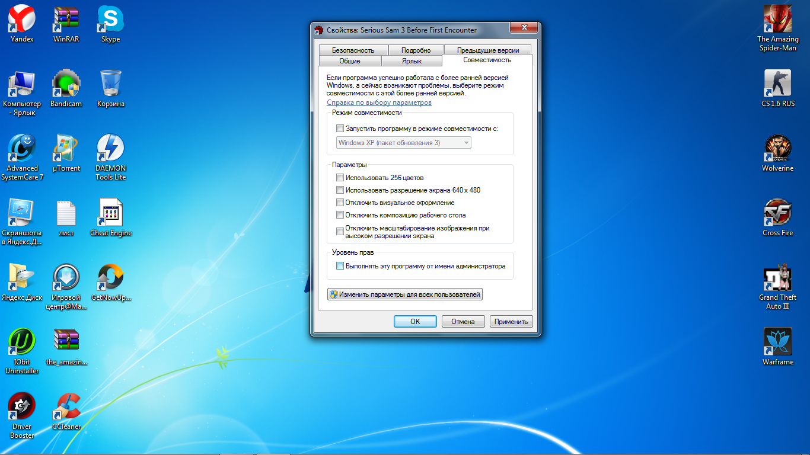The width and height of the screenshot is (810, 455).
Task: Open the Windows XP compatibility mode dropdown
Action: point(403,143)
